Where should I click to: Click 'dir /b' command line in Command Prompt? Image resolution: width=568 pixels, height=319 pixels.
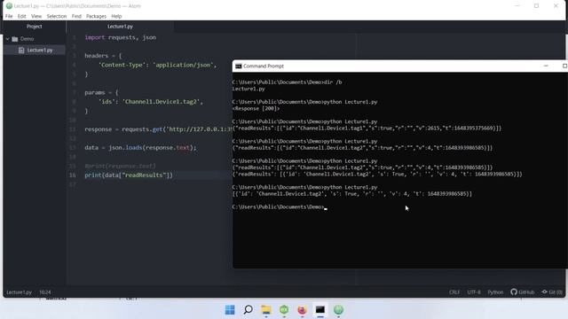[287, 82]
